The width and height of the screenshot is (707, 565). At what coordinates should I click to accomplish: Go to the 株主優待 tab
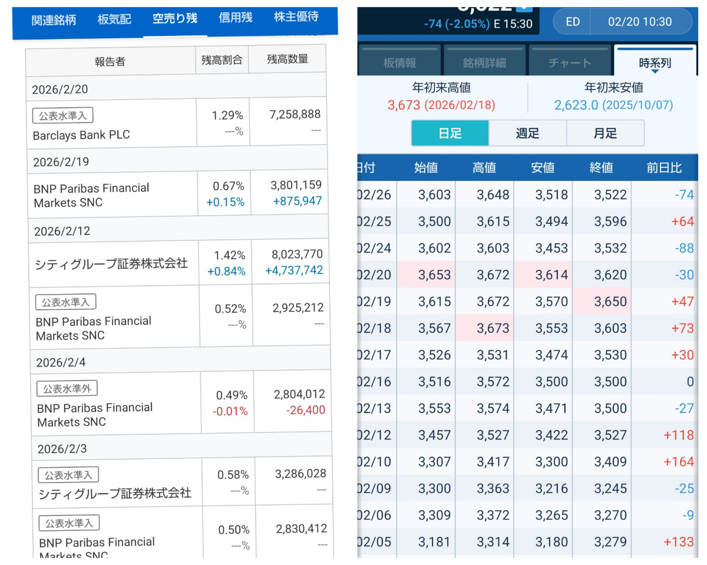click(x=296, y=17)
